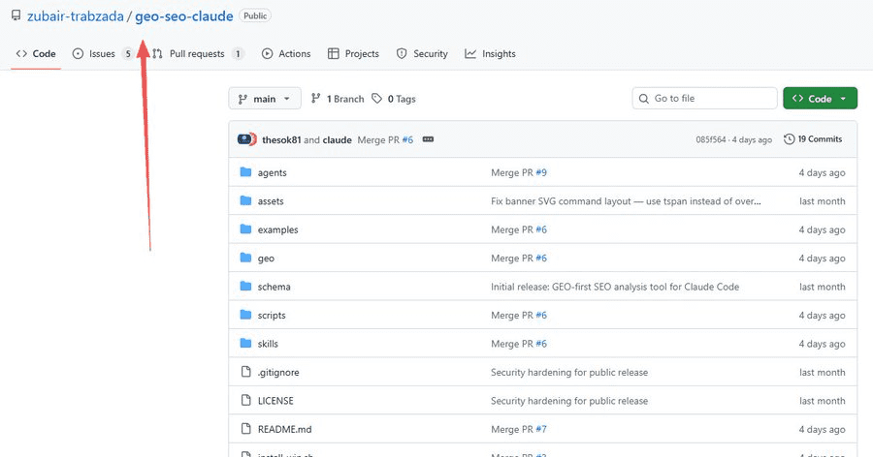Open PR #6 link in latest commit

click(x=407, y=139)
